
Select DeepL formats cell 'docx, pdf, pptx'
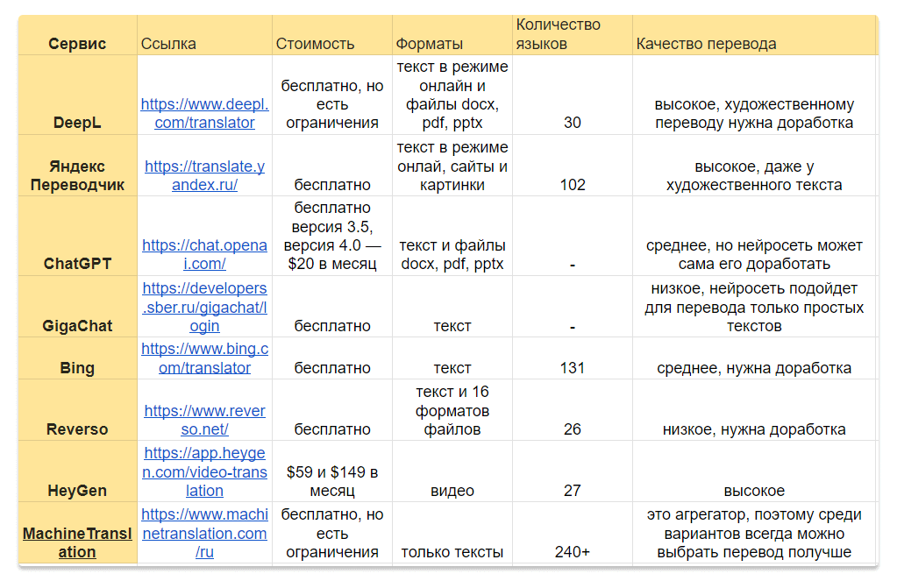pyautogui.click(x=452, y=95)
